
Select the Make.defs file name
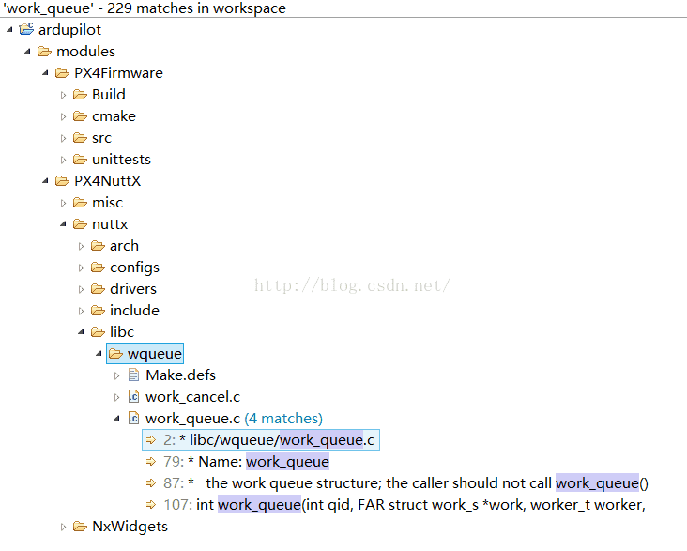(x=180, y=375)
